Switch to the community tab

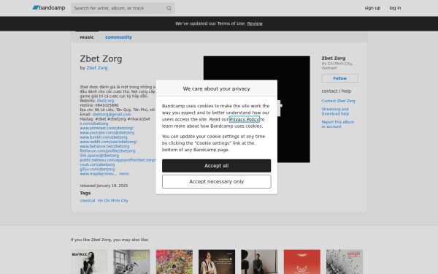click(x=118, y=37)
